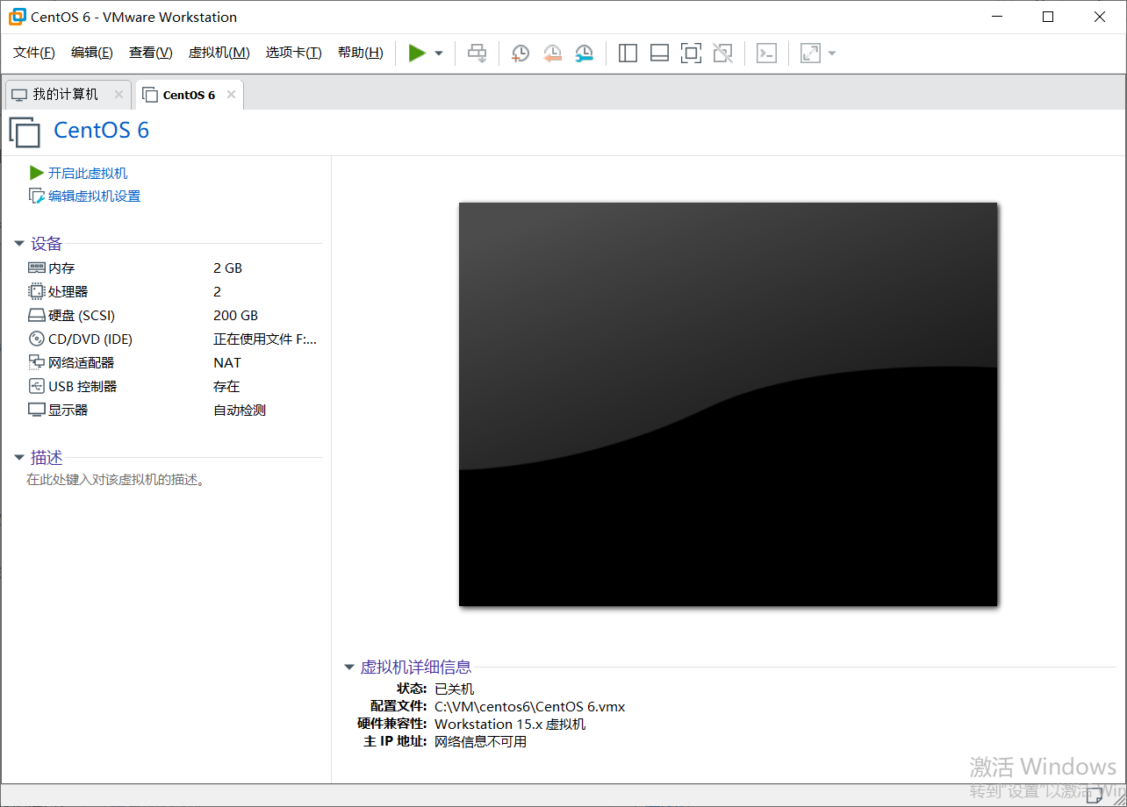This screenshot has width=1127, height=807.
Task: Open the 选项卡(T) menu
Action: point(294,53)
